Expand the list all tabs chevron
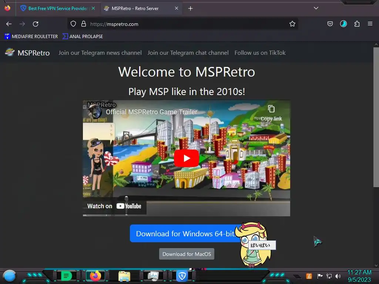 point(316,8)
